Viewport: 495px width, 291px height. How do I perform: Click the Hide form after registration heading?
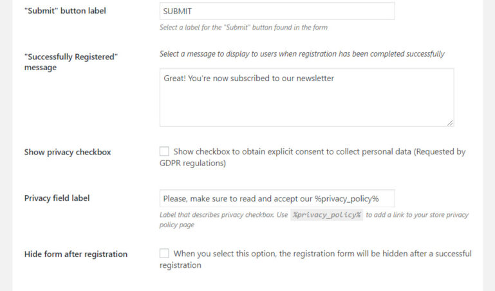[x=76, y=254]
